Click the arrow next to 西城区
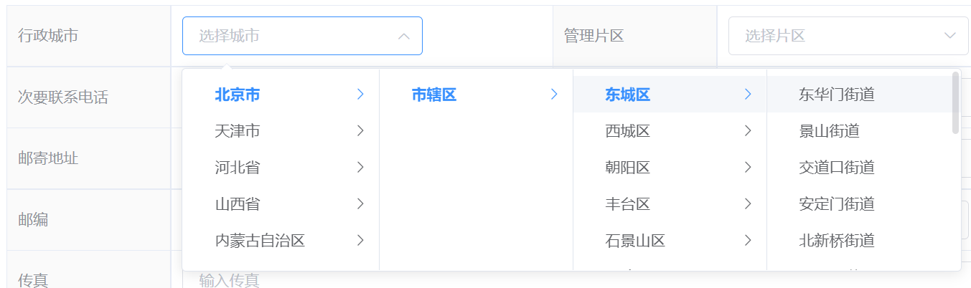 748,131
